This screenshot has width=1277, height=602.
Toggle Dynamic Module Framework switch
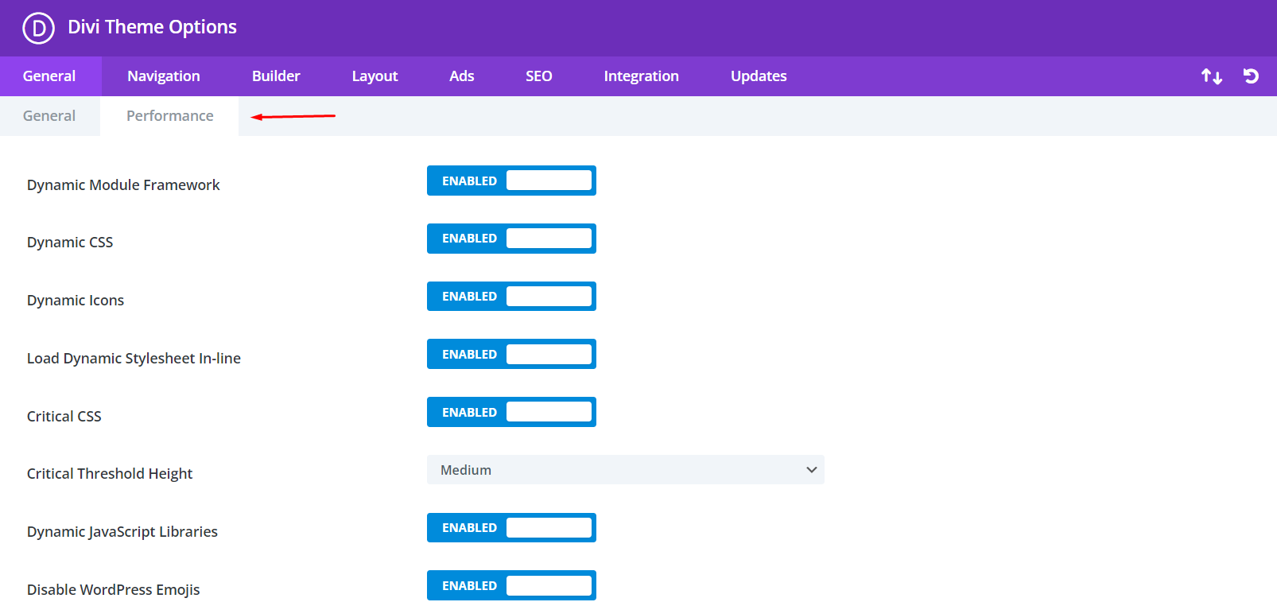[x=511, y=181]
